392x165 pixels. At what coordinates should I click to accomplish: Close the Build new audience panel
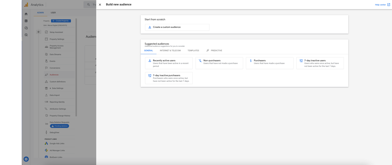100,5
